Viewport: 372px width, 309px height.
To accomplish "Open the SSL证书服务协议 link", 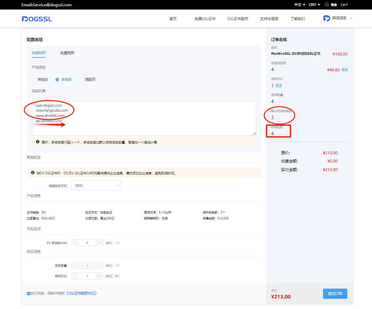I will tap(81, 293).
